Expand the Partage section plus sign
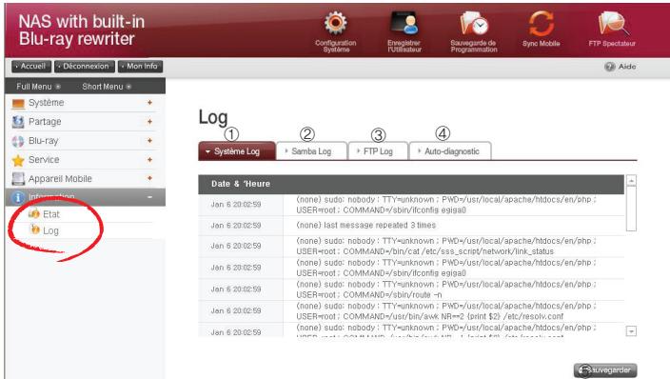This screenshot has width=670, height=379. (x=149, y=122)
